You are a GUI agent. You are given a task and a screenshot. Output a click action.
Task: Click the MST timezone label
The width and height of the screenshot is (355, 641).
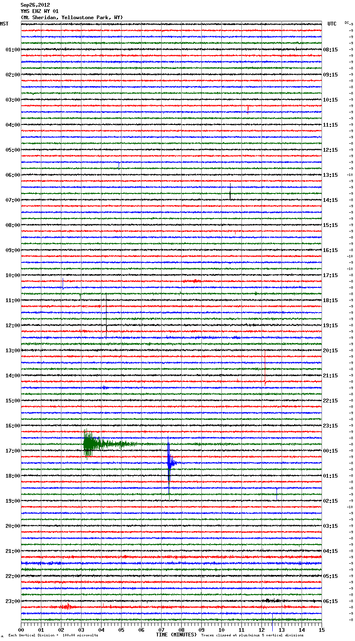pos(4,24)
